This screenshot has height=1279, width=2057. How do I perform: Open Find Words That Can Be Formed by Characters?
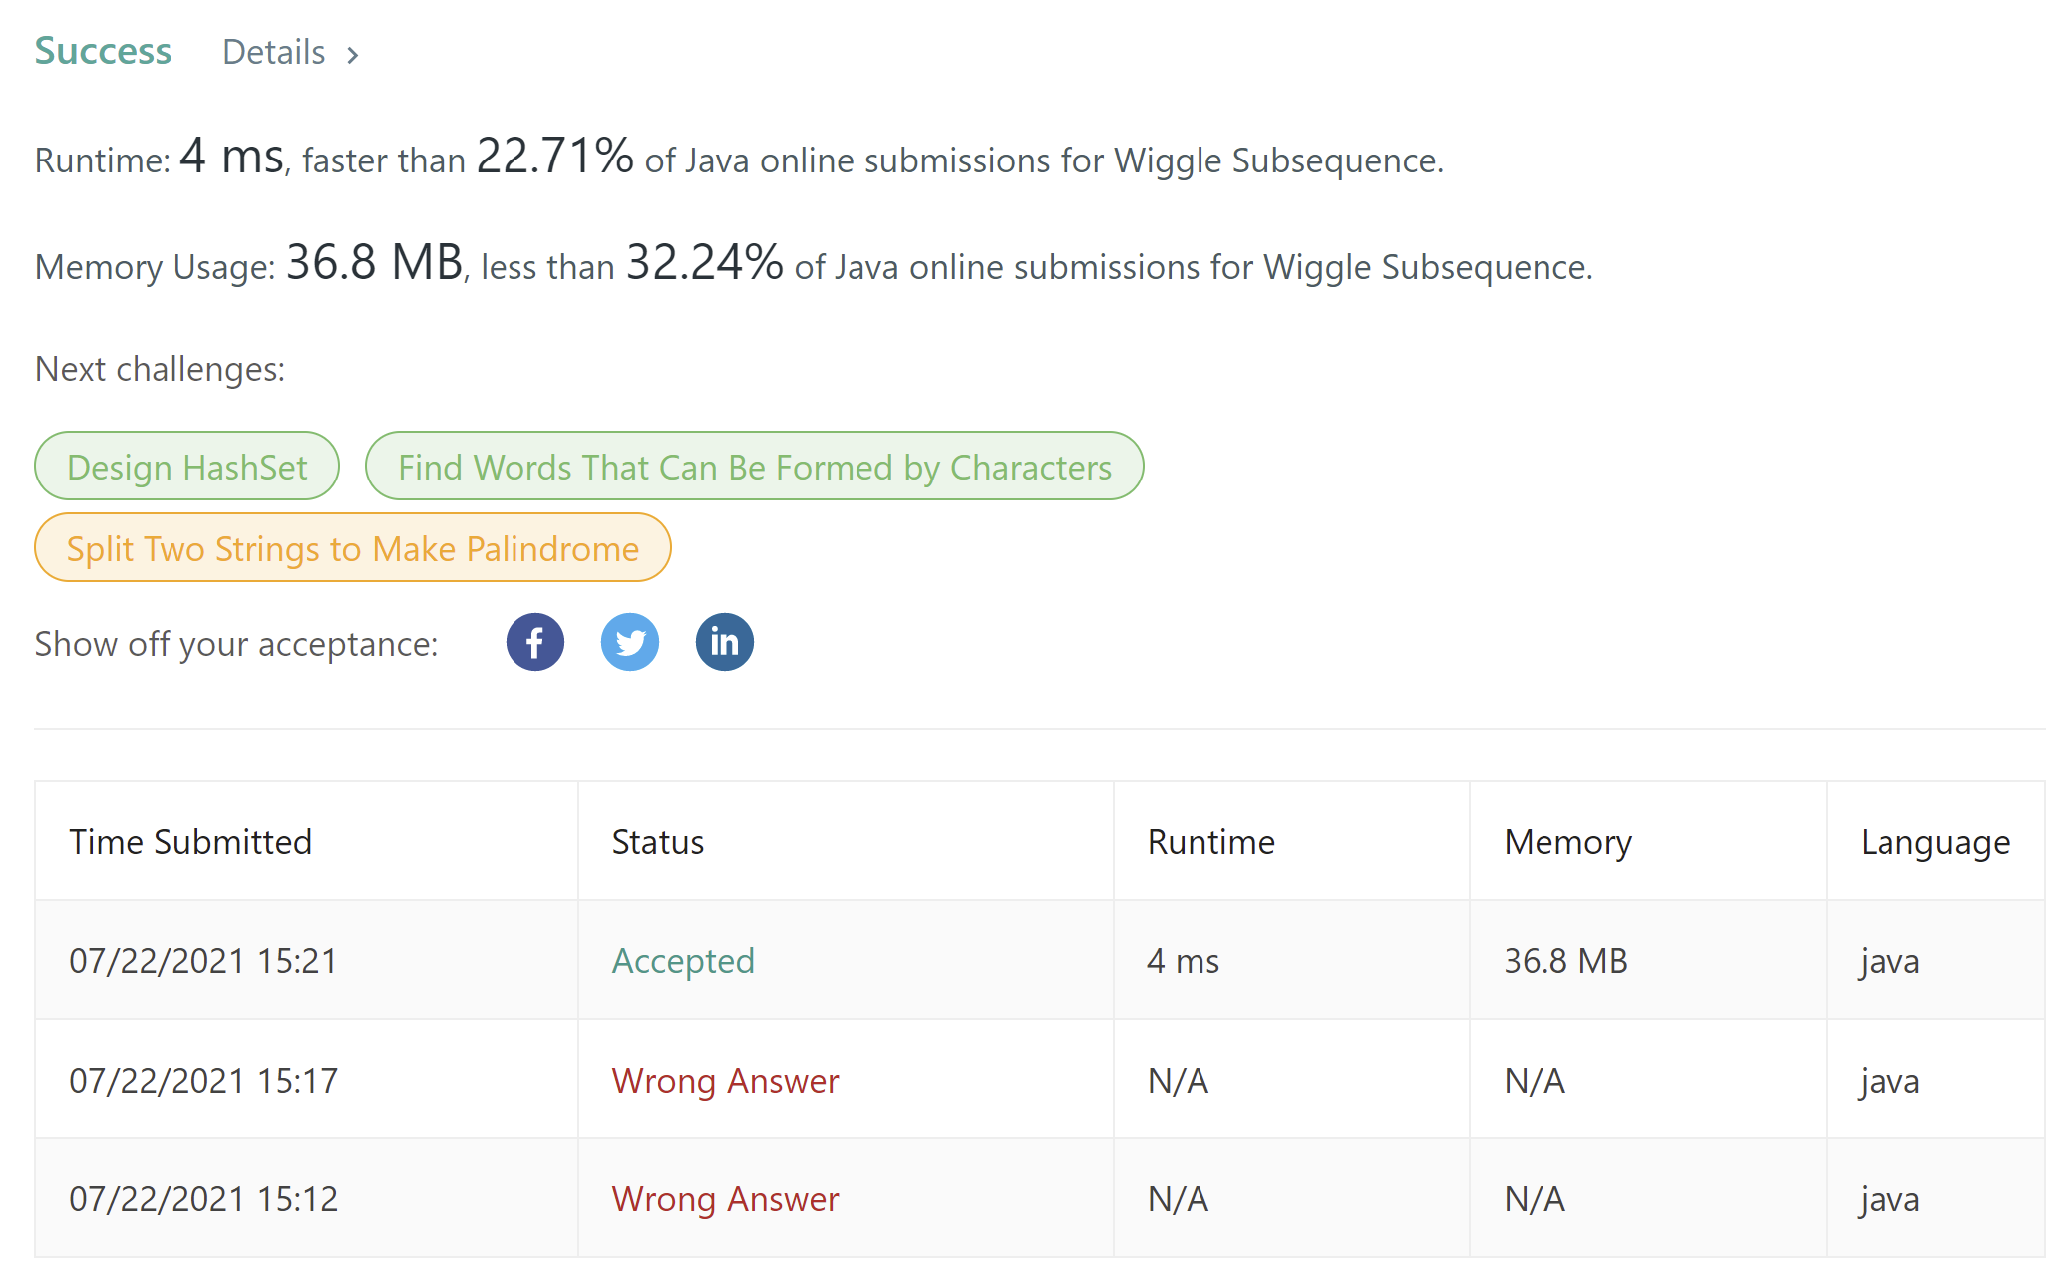tap(754, 467)
